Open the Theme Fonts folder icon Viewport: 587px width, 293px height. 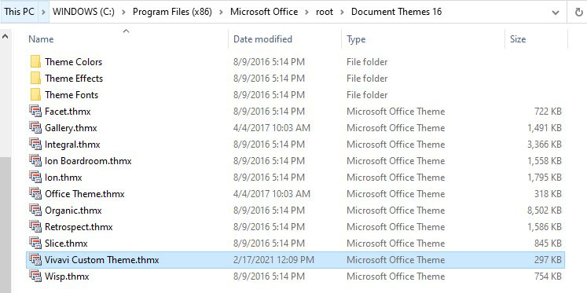35,95
